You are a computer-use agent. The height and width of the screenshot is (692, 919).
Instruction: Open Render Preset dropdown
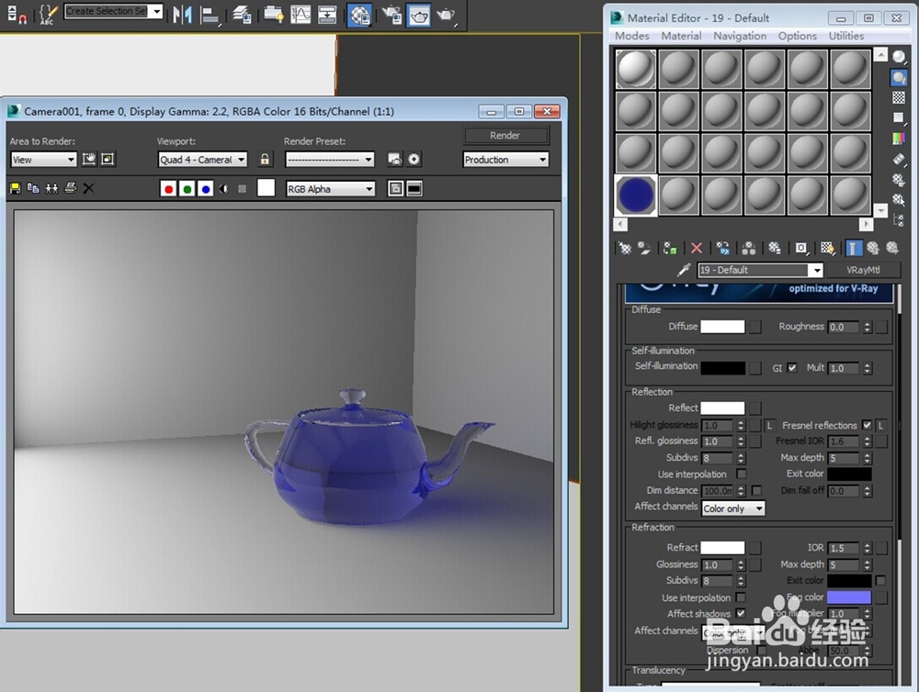[329, 160]
